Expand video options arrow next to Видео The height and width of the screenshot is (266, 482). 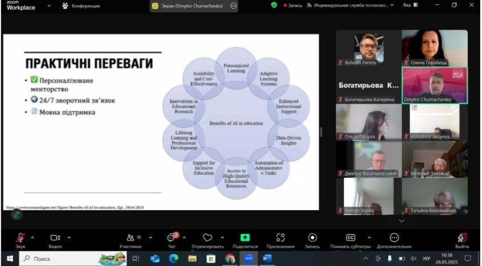[x=69, y=238]
